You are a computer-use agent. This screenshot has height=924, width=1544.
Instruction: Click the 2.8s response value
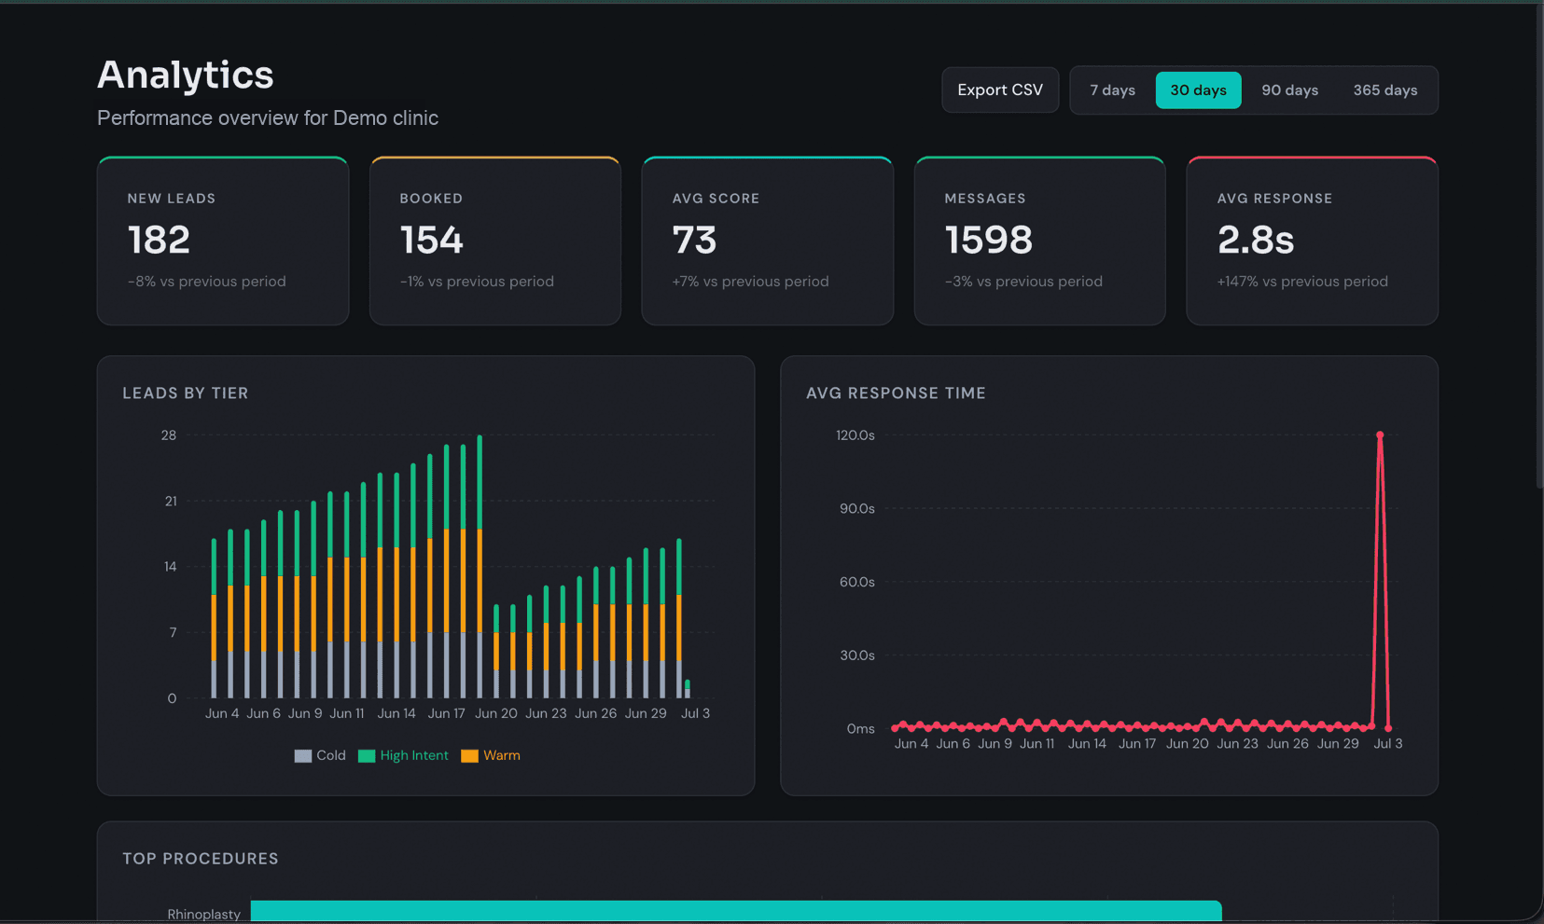[x=1256, y=241]
